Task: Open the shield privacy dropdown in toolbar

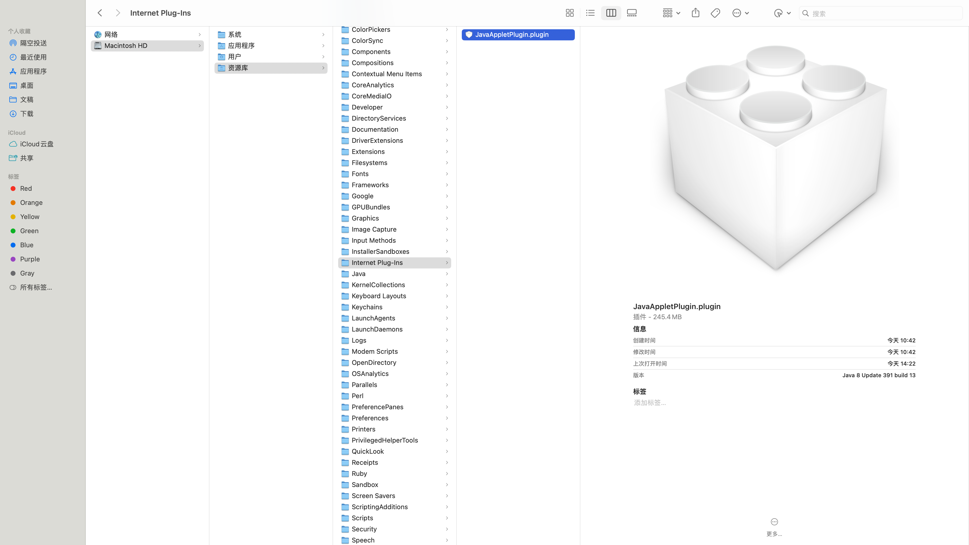Action: [782, 13]
